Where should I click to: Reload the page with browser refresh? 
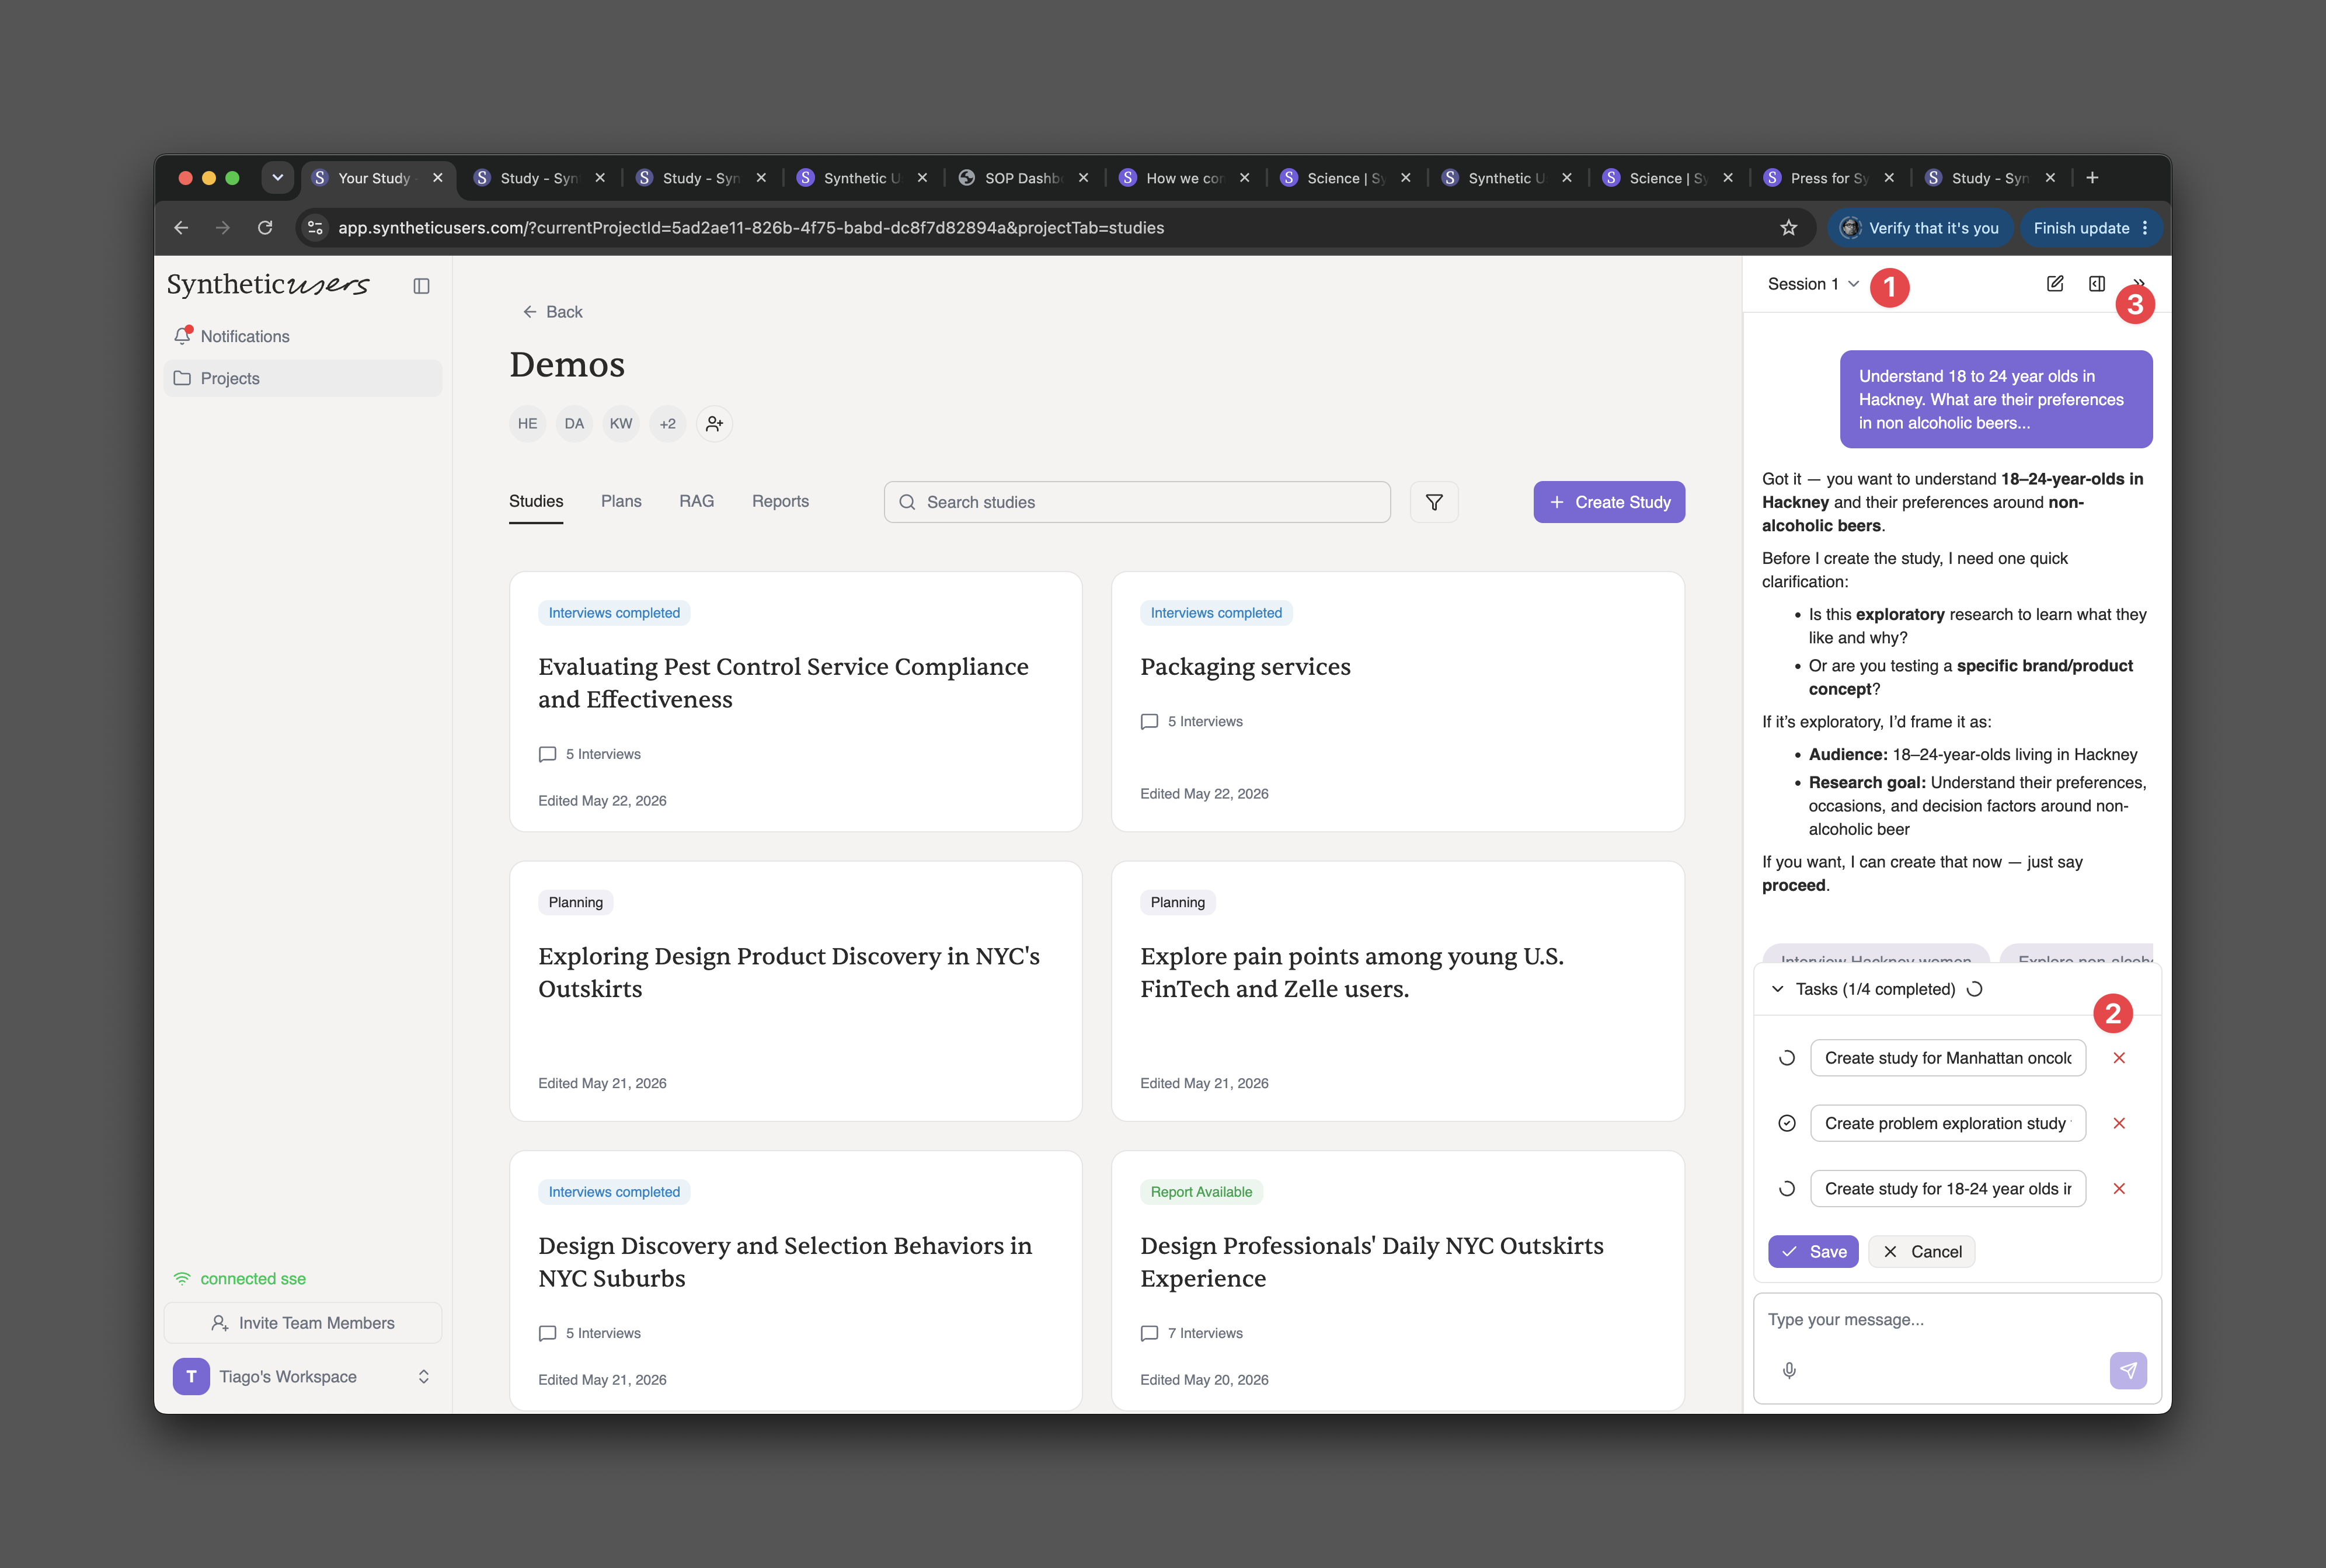pyautogui.click(x=265, y=228)
